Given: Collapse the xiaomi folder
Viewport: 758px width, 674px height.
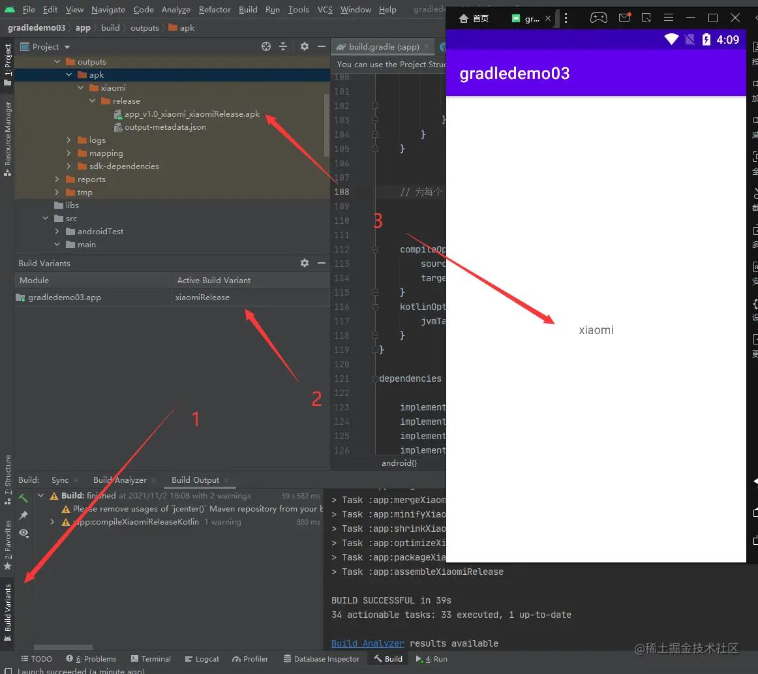Looking at the screenshot, I should pos(80,88).
